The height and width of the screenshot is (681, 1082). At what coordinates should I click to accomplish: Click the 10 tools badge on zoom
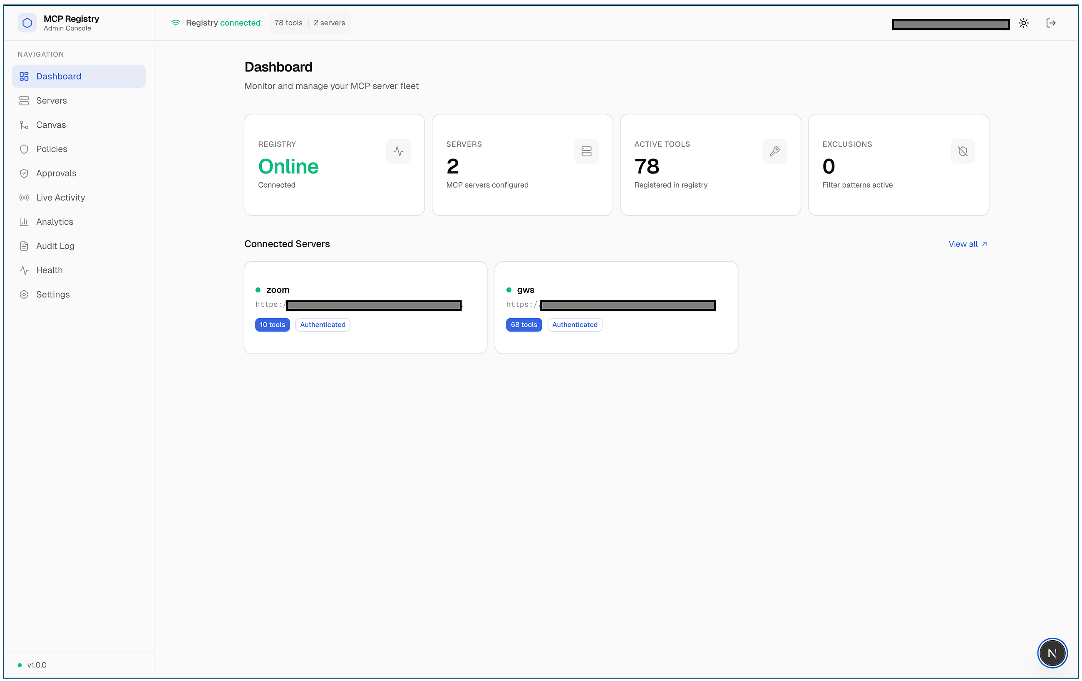click(272, 325)
